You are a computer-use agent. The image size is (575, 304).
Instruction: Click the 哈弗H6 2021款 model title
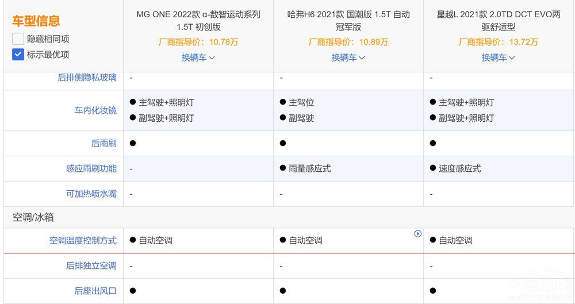[x=348, y=20]
